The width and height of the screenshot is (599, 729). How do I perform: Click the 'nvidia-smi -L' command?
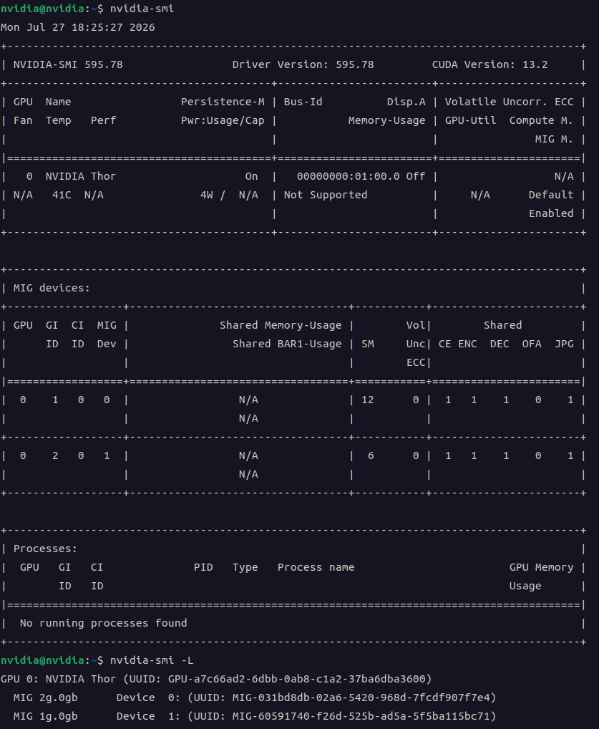pos(152,660)
